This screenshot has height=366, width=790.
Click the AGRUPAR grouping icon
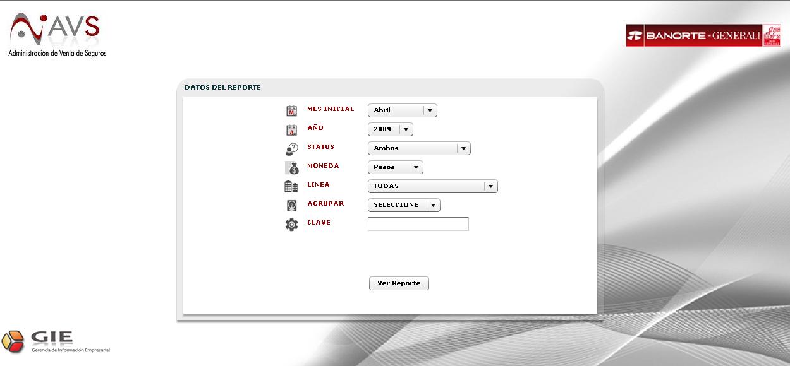(x=291, y=206)
